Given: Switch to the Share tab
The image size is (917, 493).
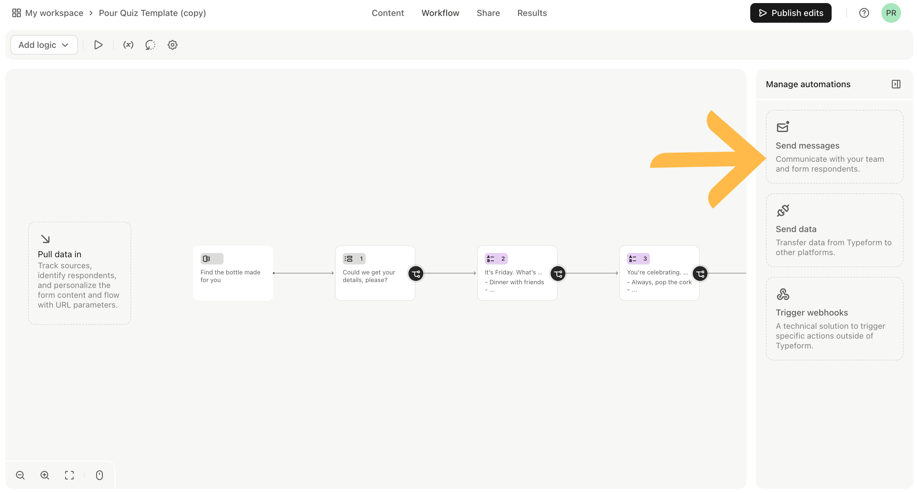Looking at the screenshot, I should (488, 13).
